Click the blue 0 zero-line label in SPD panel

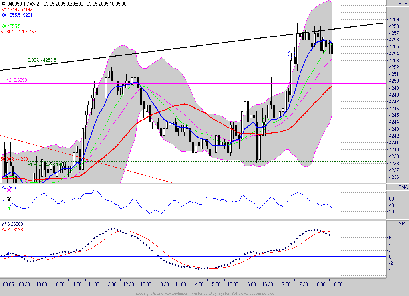pyautogui.click(x=8, y=254)
